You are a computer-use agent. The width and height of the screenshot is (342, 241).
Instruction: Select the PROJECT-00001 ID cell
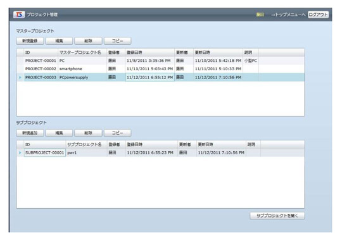pos(41,61)
